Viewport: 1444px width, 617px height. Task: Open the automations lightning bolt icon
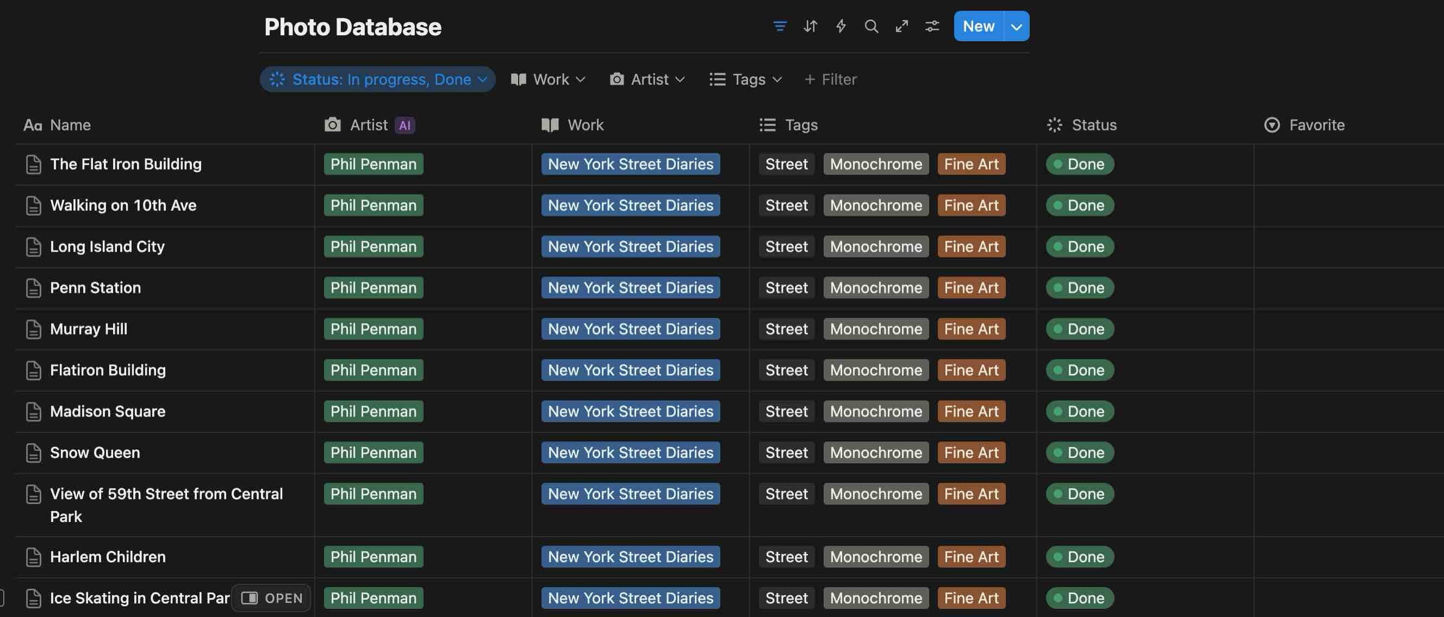841,26
